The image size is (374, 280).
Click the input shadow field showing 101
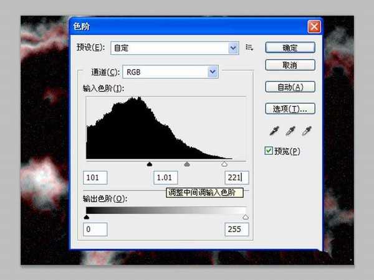(x=95, y=178)
